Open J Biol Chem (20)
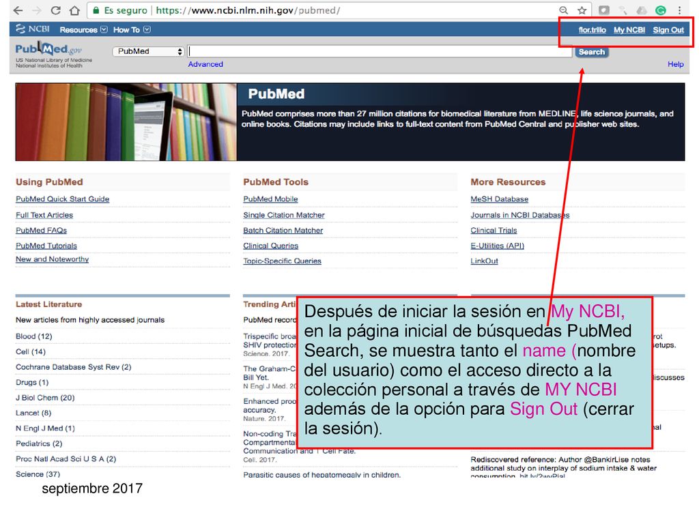Screen dimensions: 699x524 pos(45,398)
